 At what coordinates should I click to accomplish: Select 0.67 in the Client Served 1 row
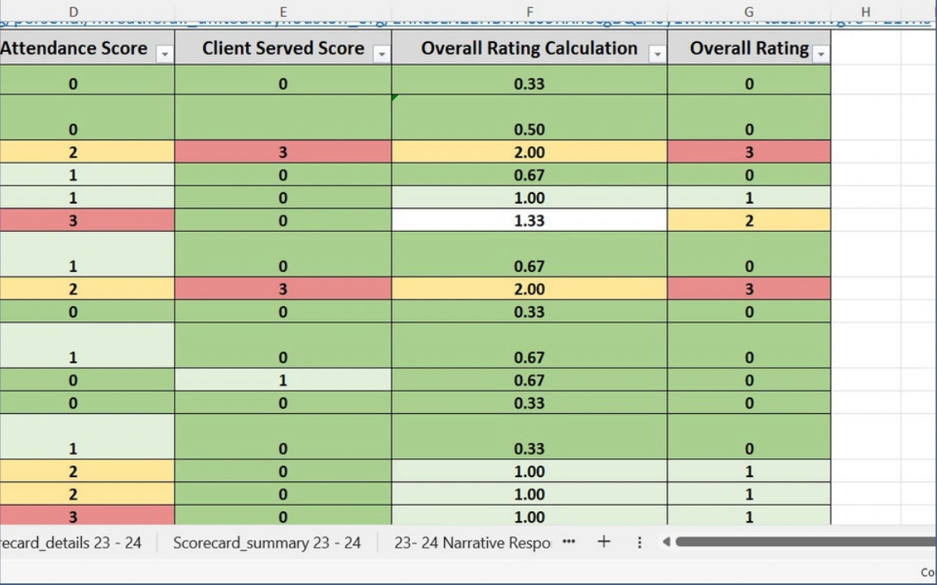click(529, 380)
